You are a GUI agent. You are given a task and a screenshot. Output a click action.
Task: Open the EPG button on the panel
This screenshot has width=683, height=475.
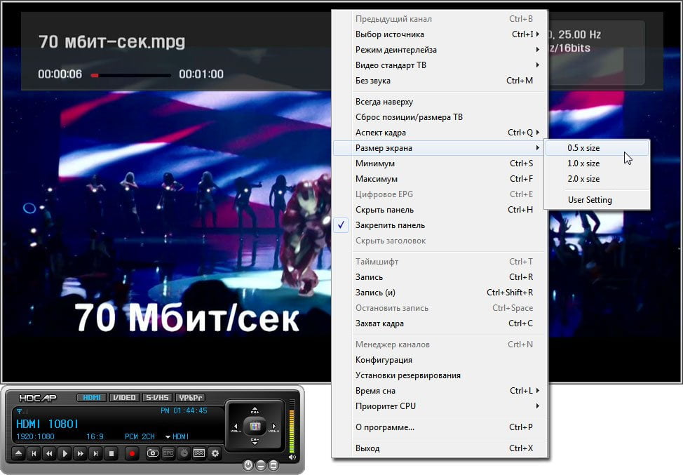tap(168, 453)
